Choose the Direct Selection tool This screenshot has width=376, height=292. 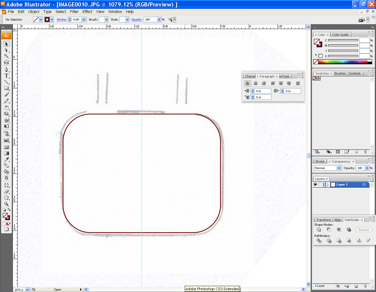pyautogui.click(x=6, y=50)
